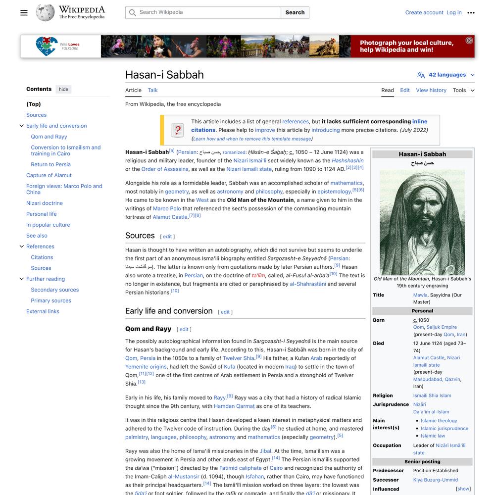Open the 42 languages dropdown
495x495 pixels.
pos(446,75)
